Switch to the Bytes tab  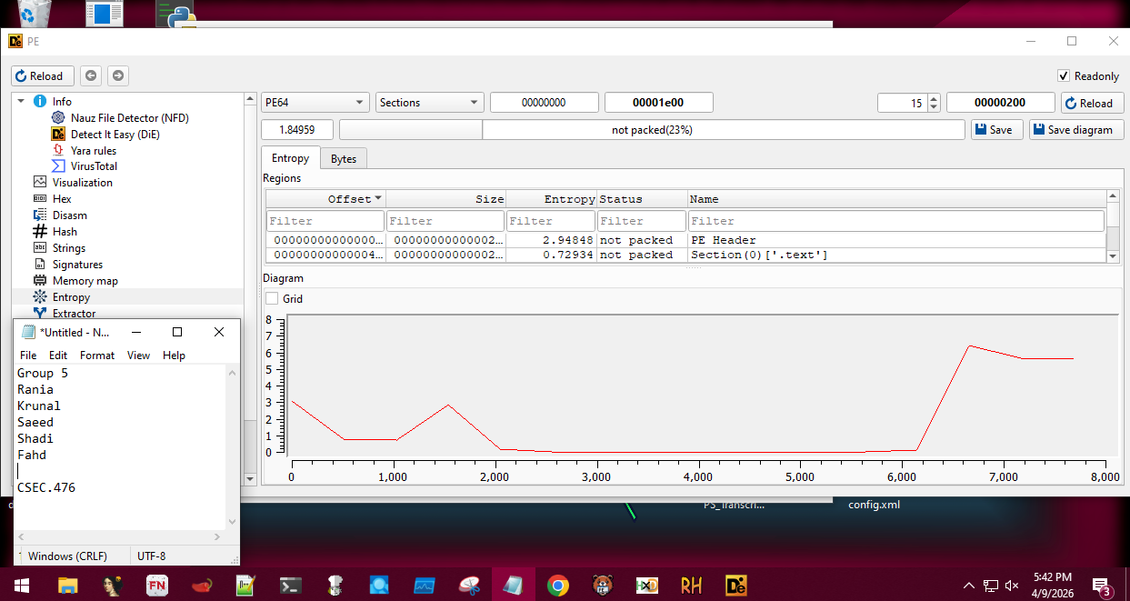[x=343, y=159]
